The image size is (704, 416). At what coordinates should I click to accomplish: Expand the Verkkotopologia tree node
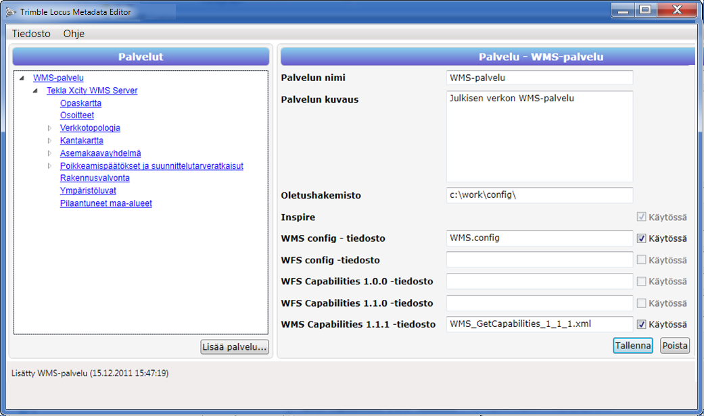click(49, 128)
